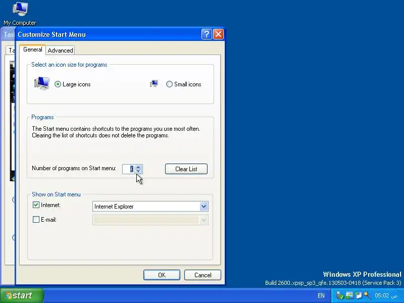Click the partially hidden Taskbar properties window title
This screenshot has height=303, width=404.
pos(8,34)
